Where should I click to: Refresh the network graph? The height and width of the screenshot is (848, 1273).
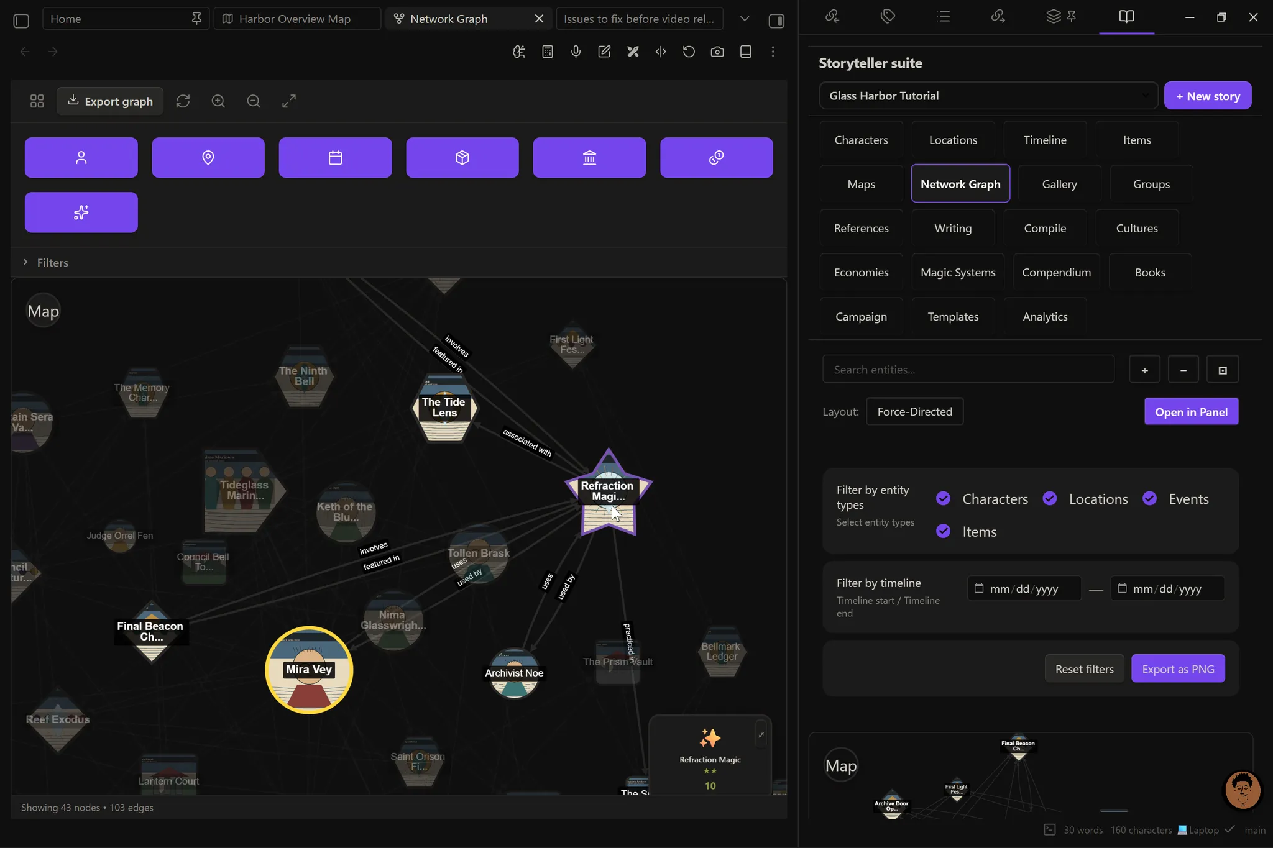point(183,101)
